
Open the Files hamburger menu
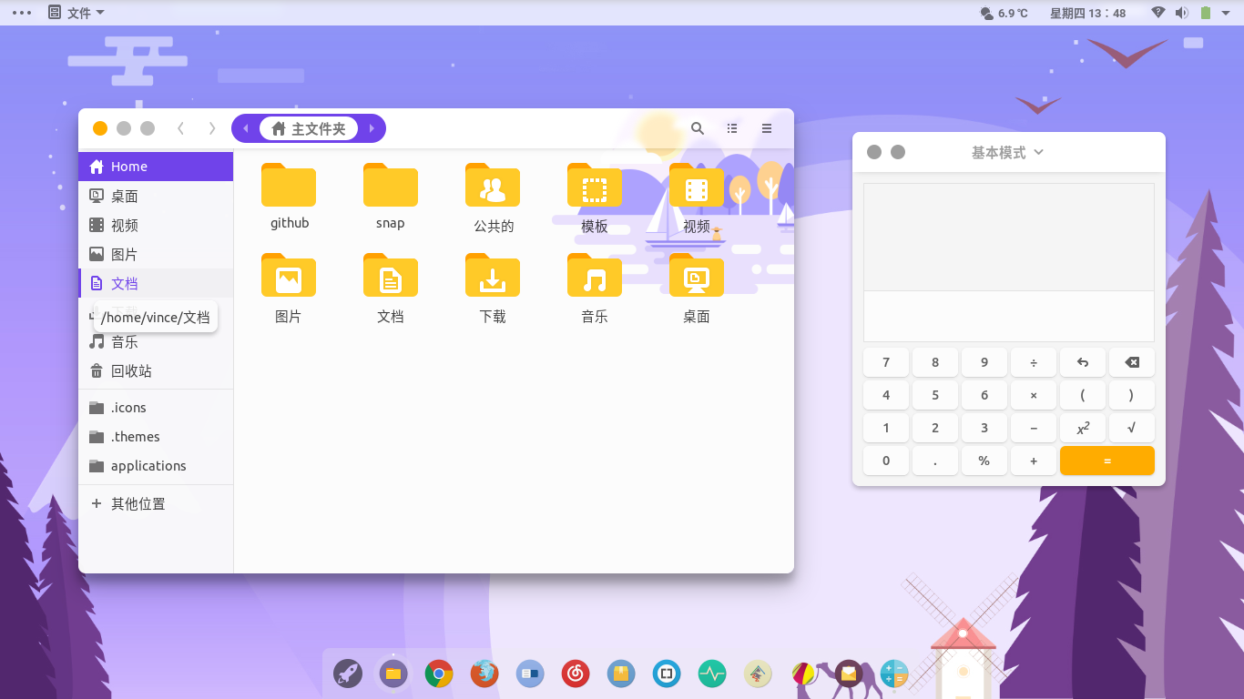767,128
